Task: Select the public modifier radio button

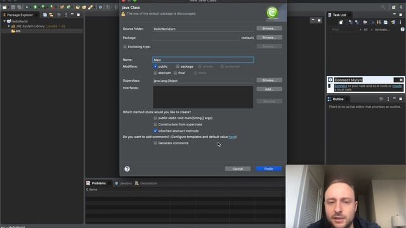Action: [155, 66]
